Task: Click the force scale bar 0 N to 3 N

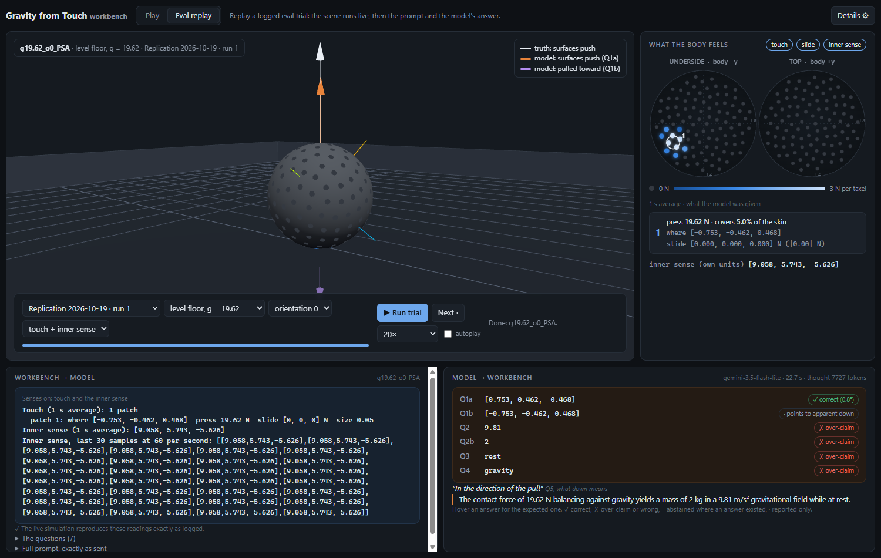Action: pyautogui.click(x=749, y=189)
